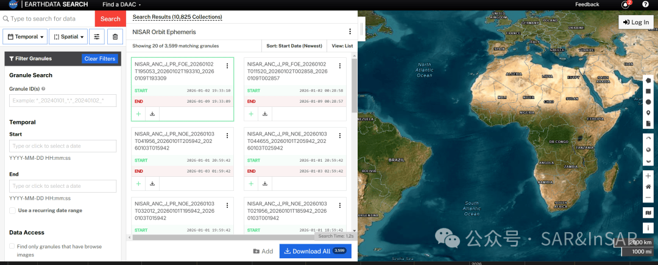The width and height of the screenshot is (658, 265).
Task: Select the polygon spatial drawing tool
Action: pyautogui.click(x=648, y=80)
